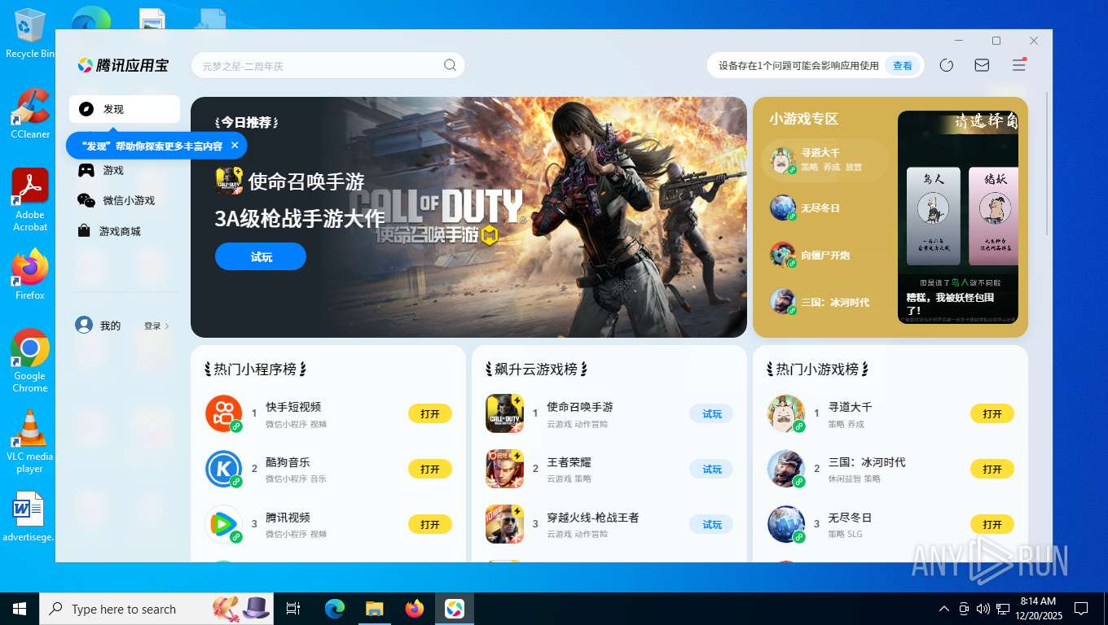Click CCleaner desktop shortcut
The width and height of the screenshot is (1108, 625).
click(x=30, y=114)
